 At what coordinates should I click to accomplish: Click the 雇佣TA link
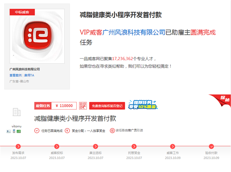coord(29,75)
